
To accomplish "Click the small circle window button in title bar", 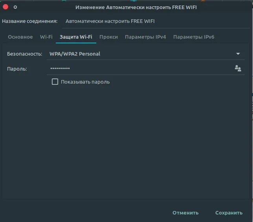I will [15, 7].
